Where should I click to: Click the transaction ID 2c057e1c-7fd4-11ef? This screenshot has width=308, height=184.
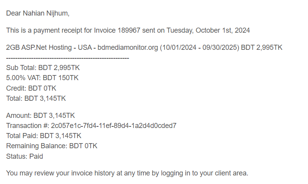click(x=114, y=126)
